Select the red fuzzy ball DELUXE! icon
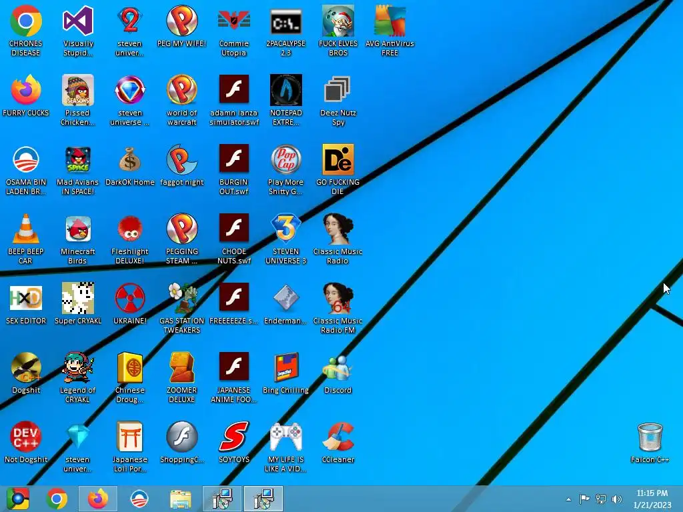Viewport: 683px width, 512px height. pos(130,229)
